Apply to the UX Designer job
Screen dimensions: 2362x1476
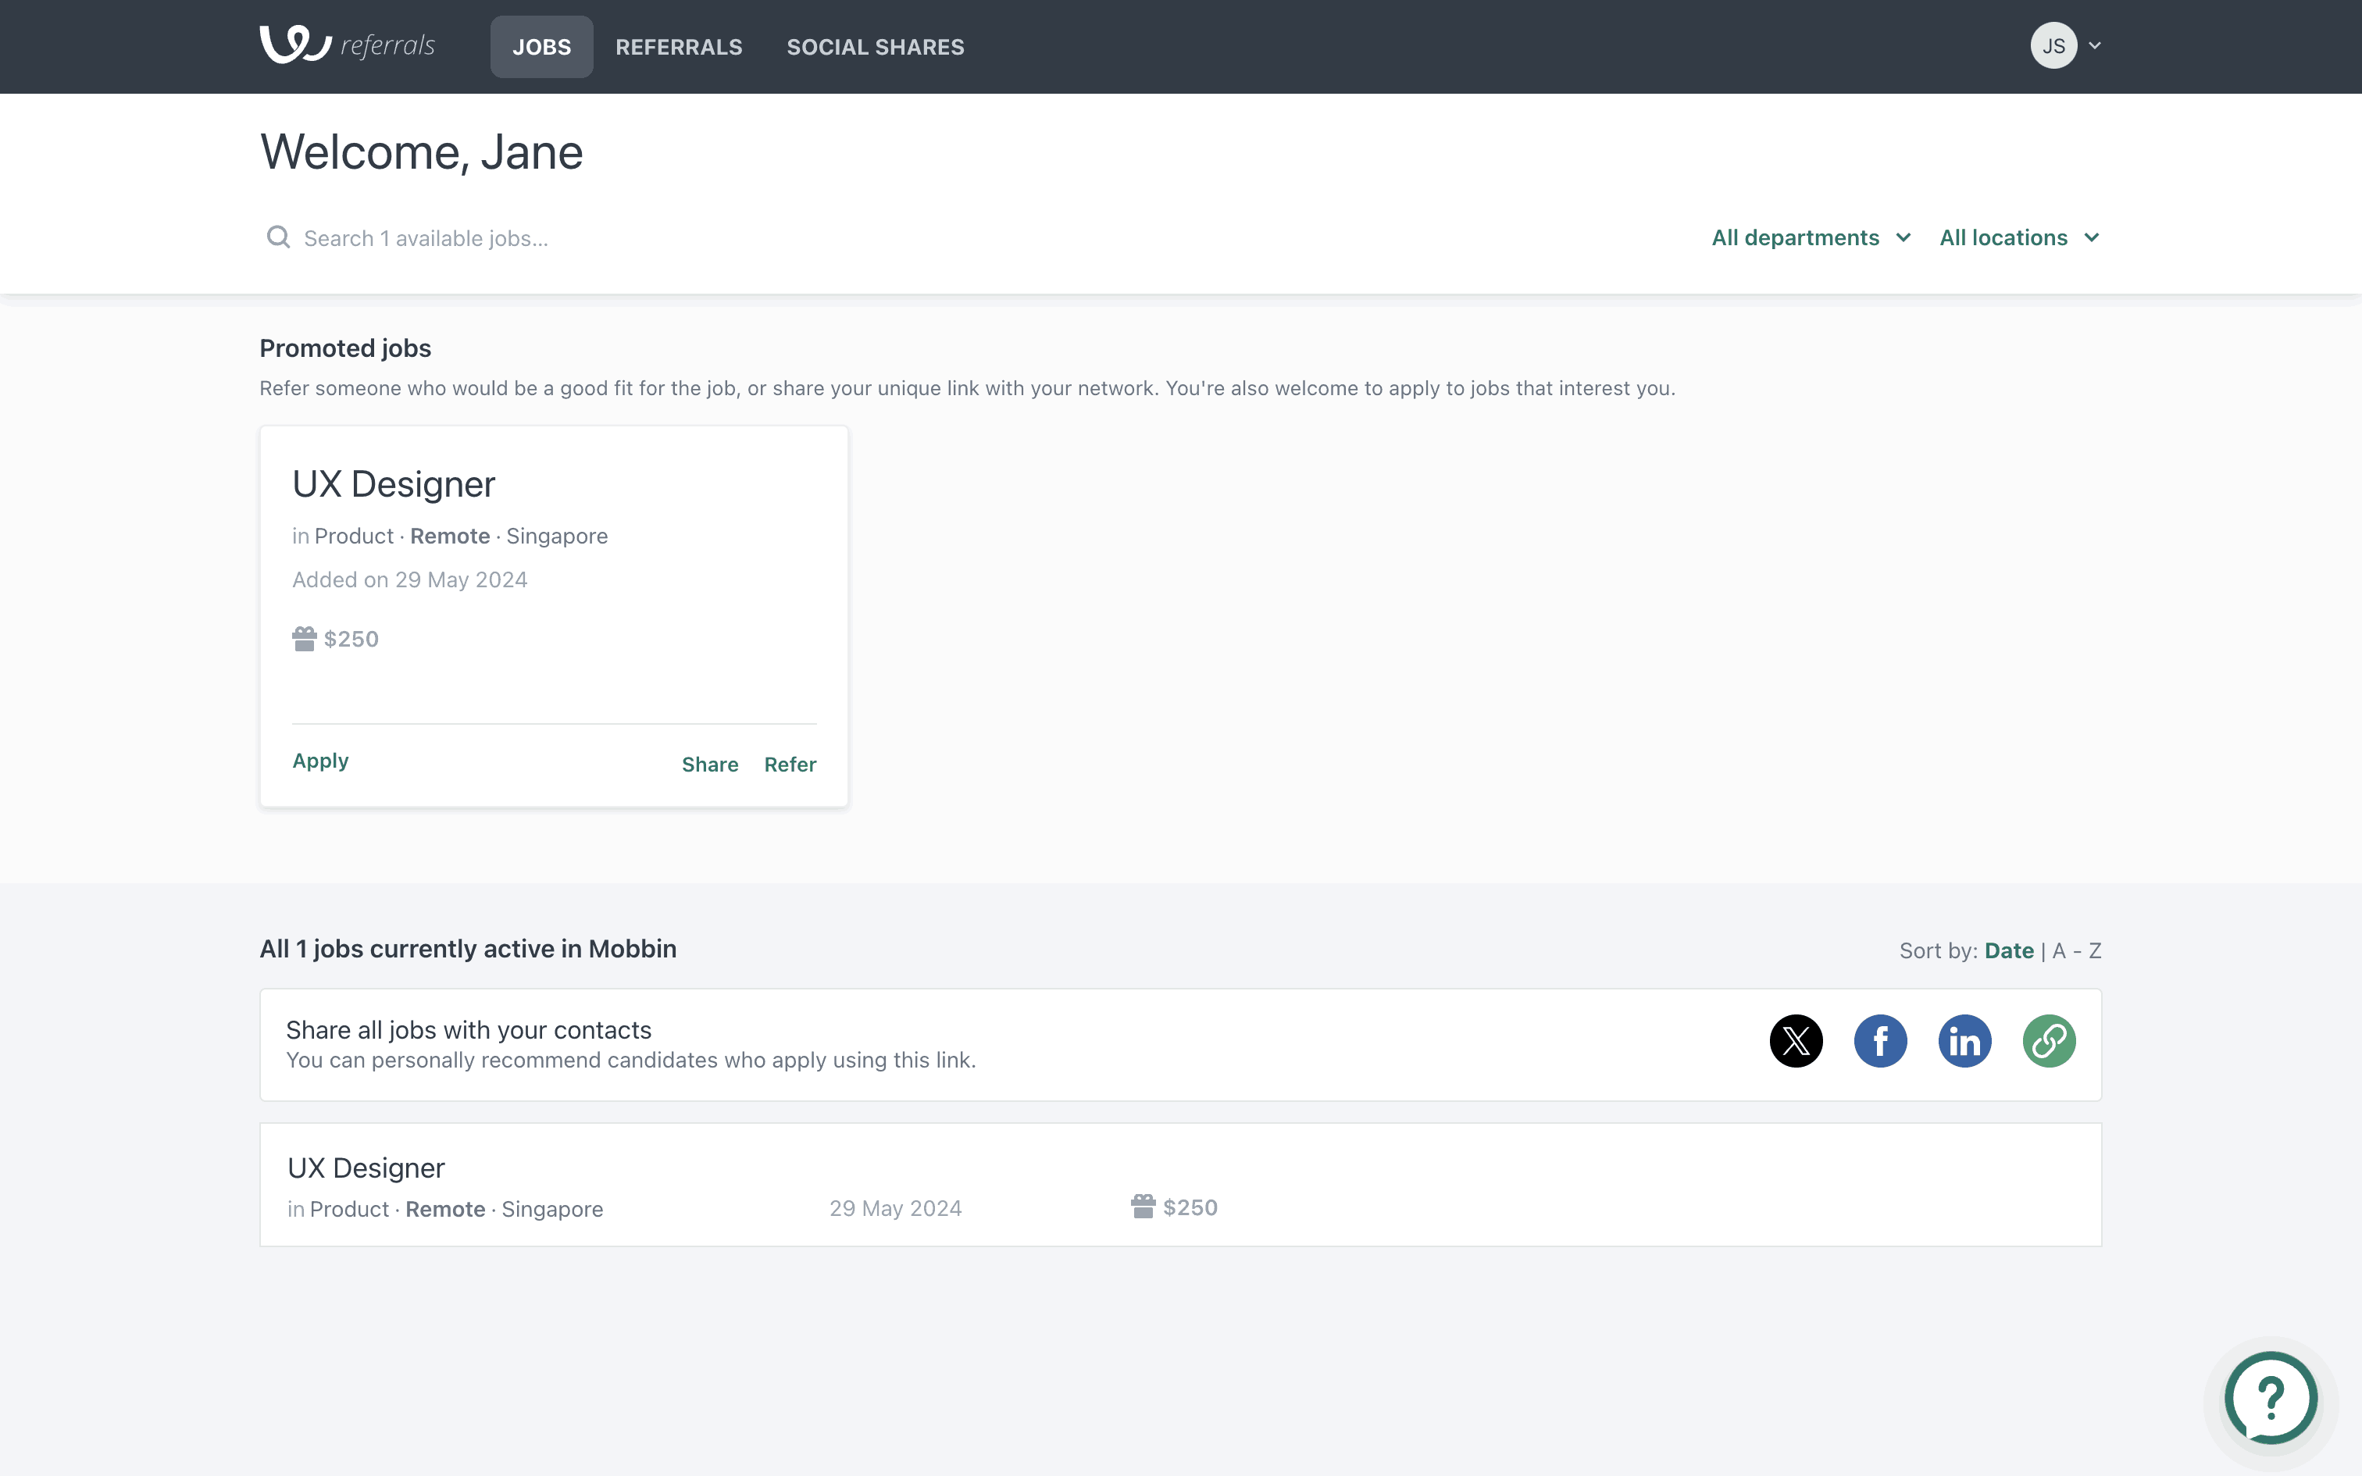click(320, 761)
